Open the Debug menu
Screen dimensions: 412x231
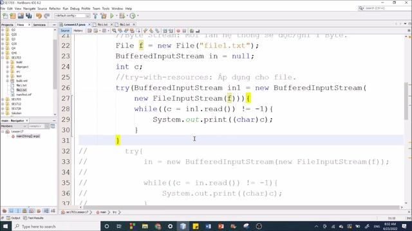point(75,8)
